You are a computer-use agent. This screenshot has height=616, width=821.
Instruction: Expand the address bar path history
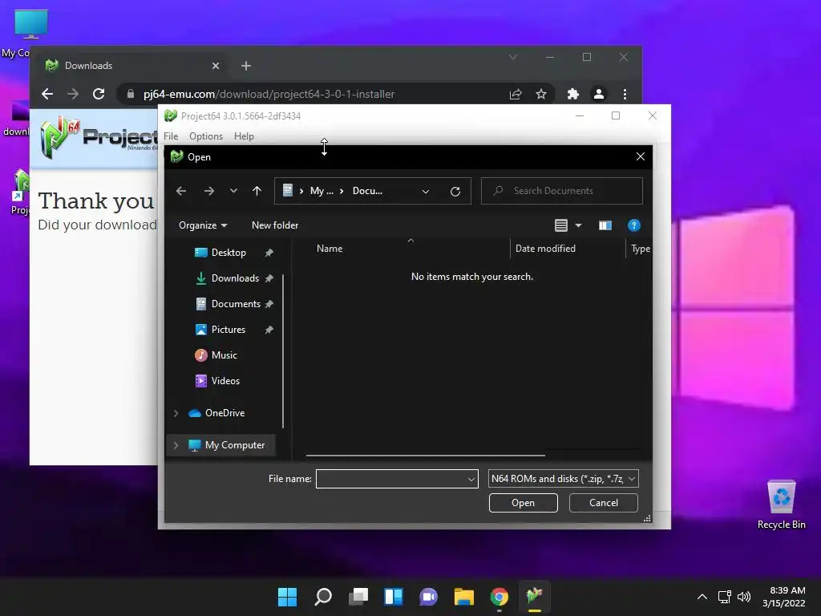click(x=426, y=191)
